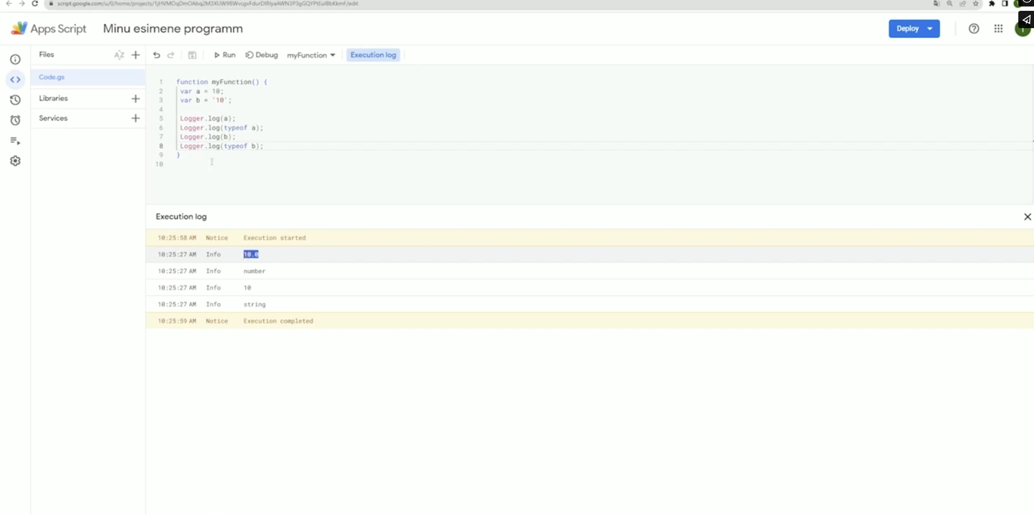Select the 'Execution completed' log row
1034x515 pixels.
click(589, 321)
